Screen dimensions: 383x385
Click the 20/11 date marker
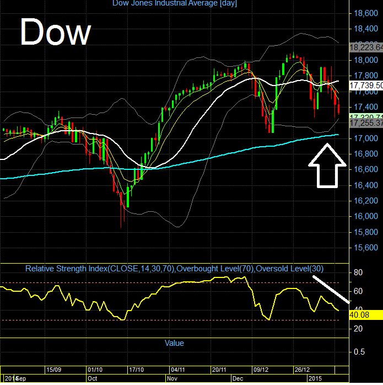coord(219,370)
